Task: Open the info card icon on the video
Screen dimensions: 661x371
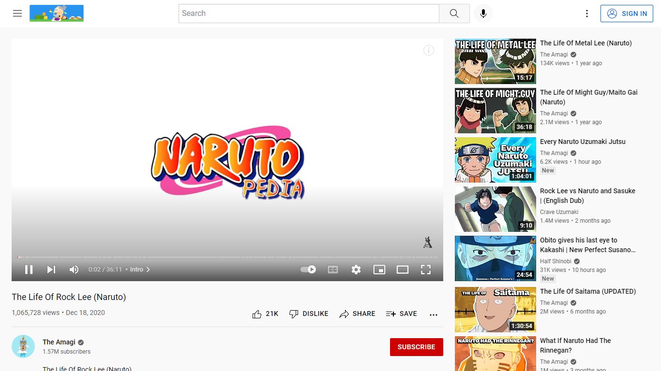Action: tap(429, 50)
